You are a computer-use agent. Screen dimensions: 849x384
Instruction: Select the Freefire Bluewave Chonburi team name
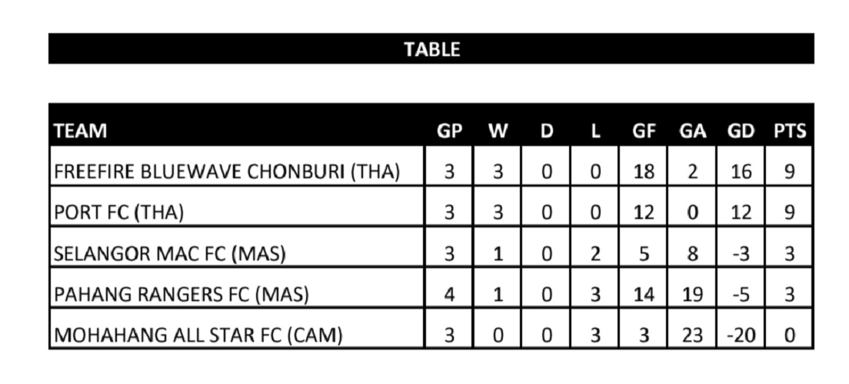tap(227, 172)
